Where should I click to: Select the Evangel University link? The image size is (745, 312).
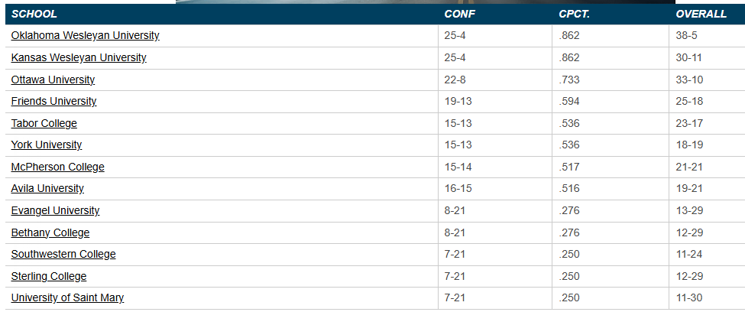(x=55, y=210)
